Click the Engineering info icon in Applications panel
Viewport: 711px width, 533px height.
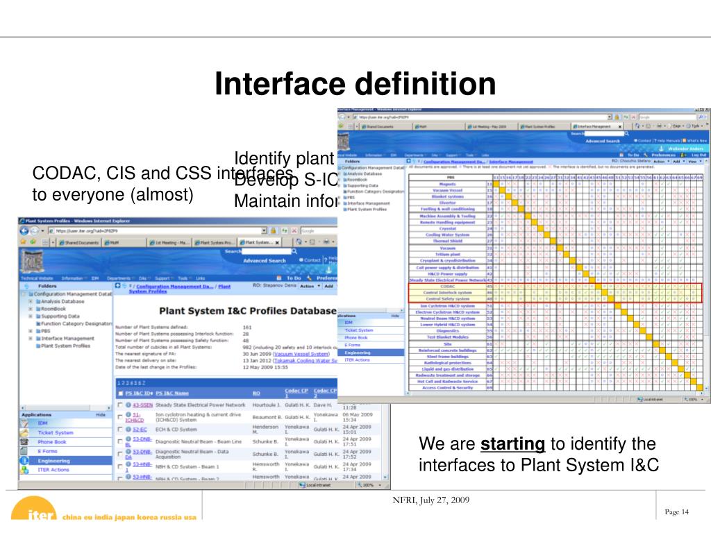(x=24, y=461)
